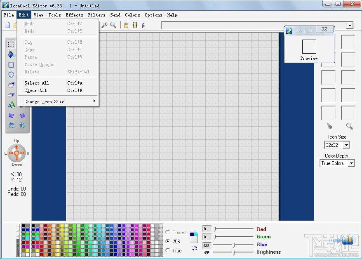Switch to True color mode option
362x259 pixels.
[169, 251]
